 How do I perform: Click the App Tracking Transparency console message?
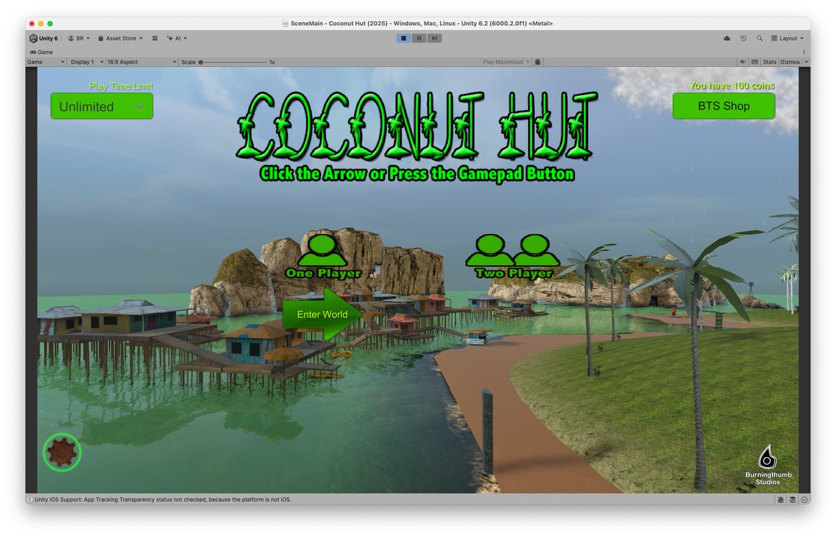coord(163,500)
